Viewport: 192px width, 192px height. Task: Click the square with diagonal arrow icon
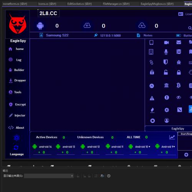coord(179,110)
